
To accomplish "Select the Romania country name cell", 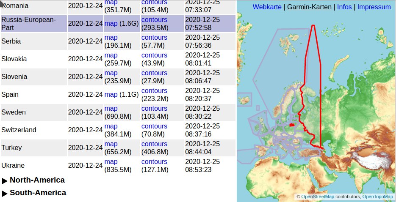I will pyautogui.click(x=34, y=7).
